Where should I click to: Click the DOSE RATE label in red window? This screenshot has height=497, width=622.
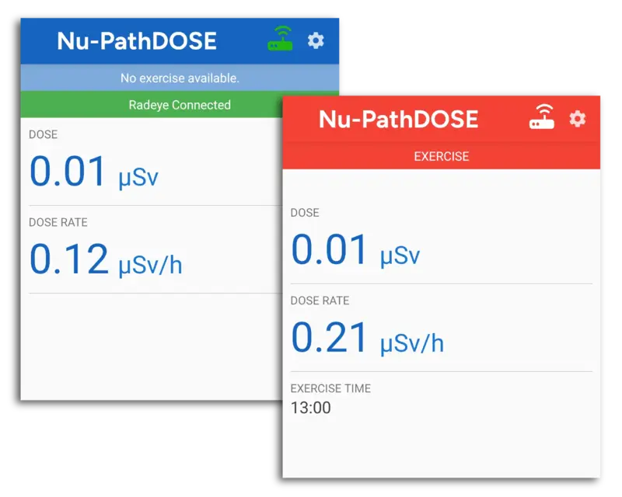coord(320,301)
